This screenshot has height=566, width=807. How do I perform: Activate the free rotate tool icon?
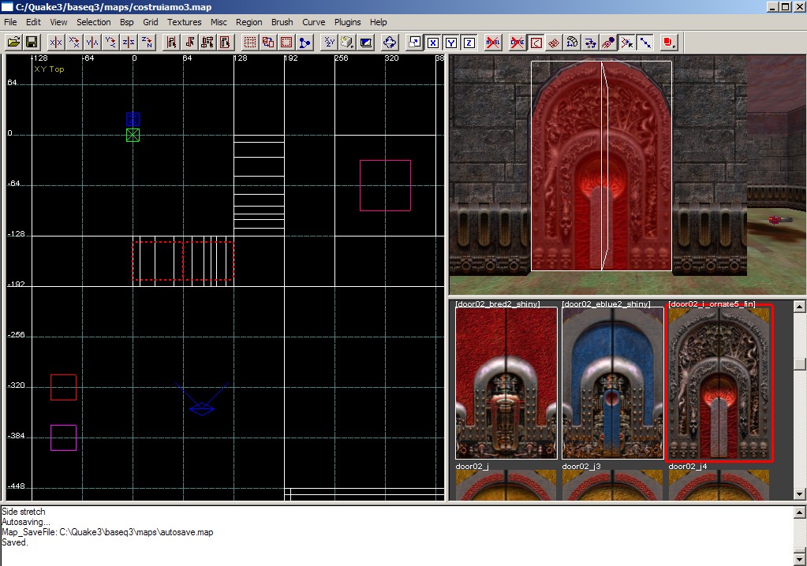[390, 42]
